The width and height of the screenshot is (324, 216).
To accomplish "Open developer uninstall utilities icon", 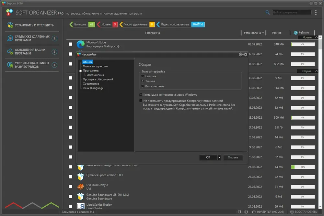I will coord(10,65).
